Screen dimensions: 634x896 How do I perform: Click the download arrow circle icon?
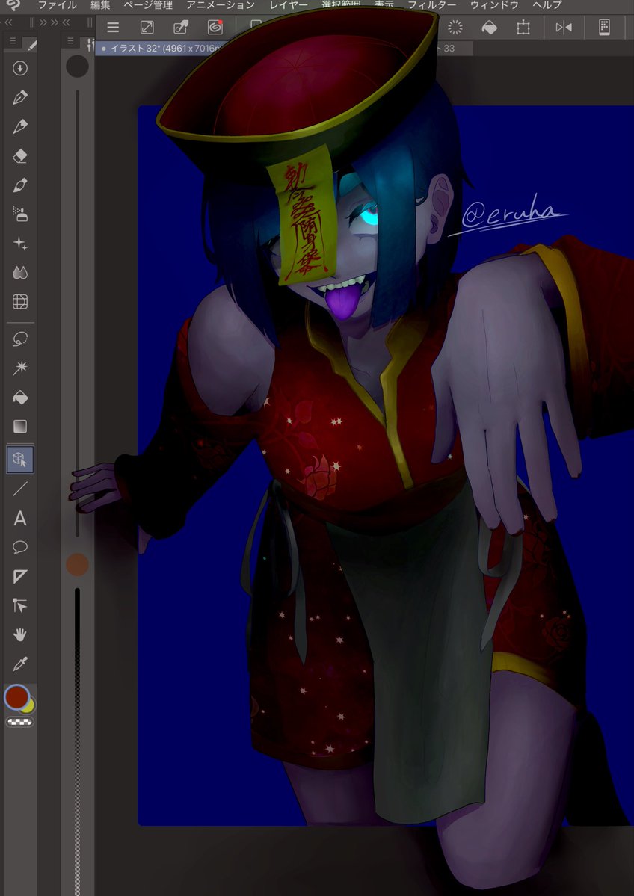coord(20,69)
